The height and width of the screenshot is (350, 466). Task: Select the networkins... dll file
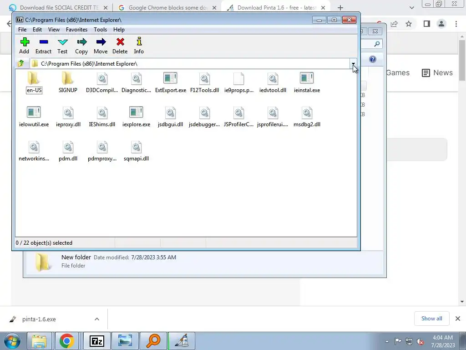34,151
